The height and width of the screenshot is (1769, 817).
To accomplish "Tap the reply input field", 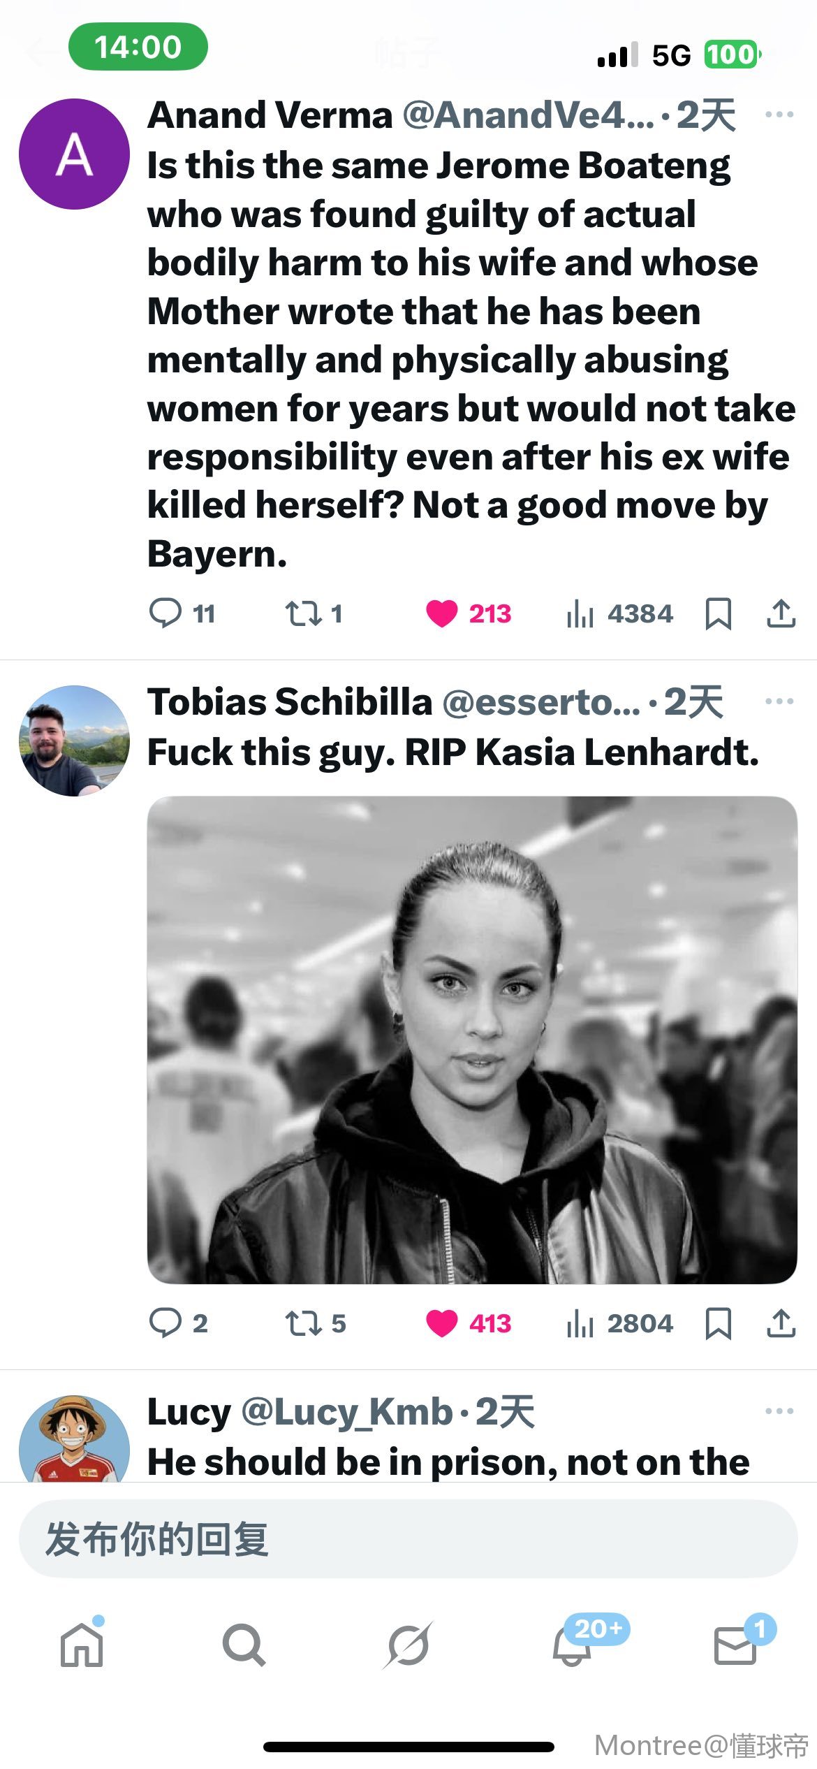I will coord(408,1539).
